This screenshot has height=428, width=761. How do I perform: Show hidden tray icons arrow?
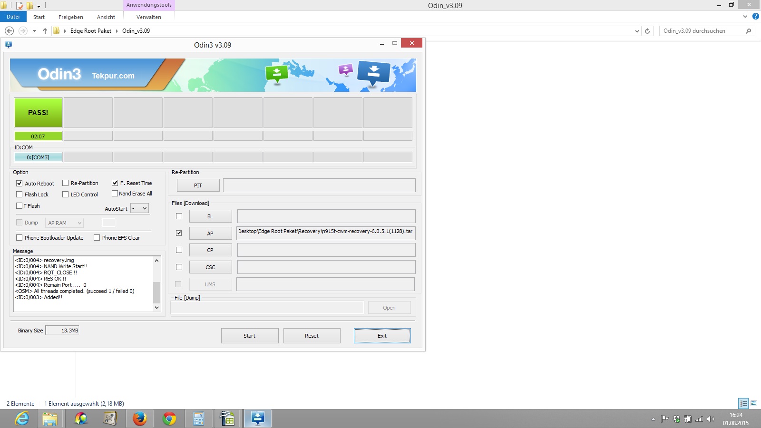pos(653,419)
